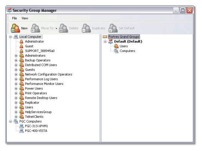
Task: Select the HelpServicesGroup label
Action: pyautogui.click(x=38, y=112)
